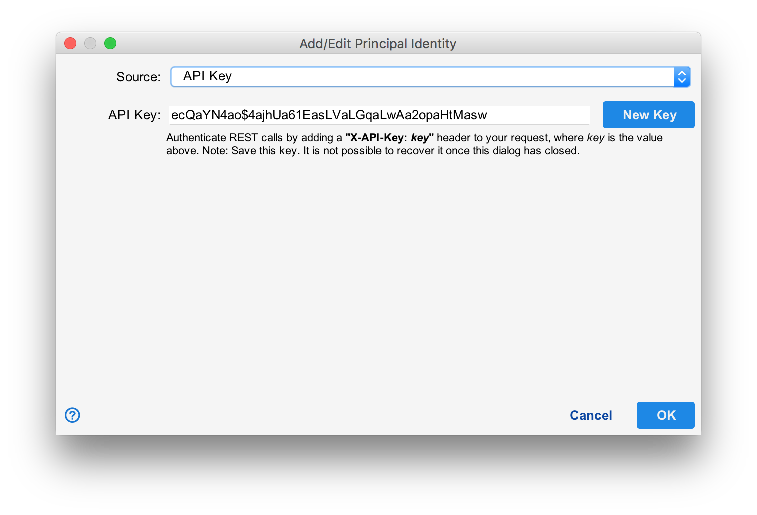Dismiss the dialog via Cancel

591,415
